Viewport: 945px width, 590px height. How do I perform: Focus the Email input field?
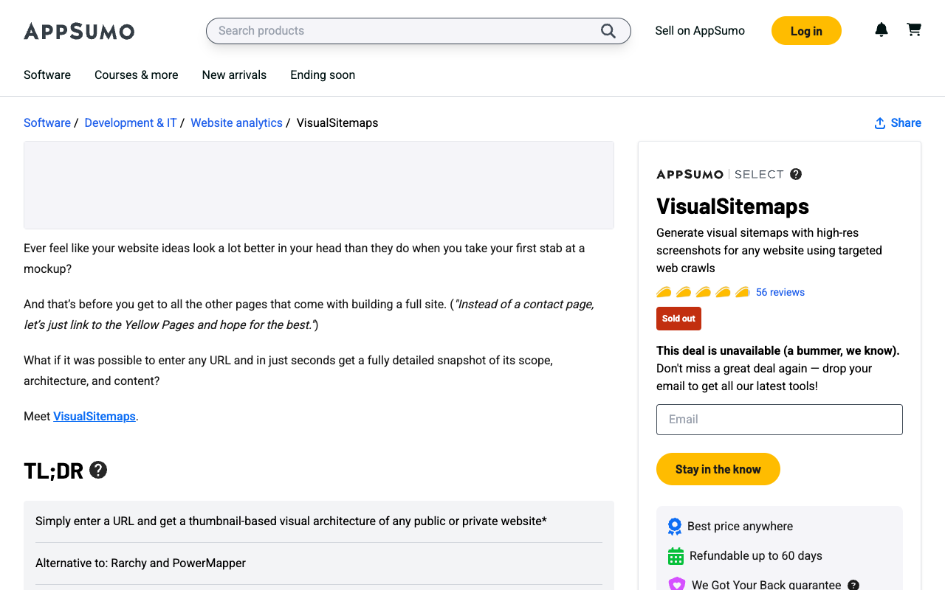(780, 420)
